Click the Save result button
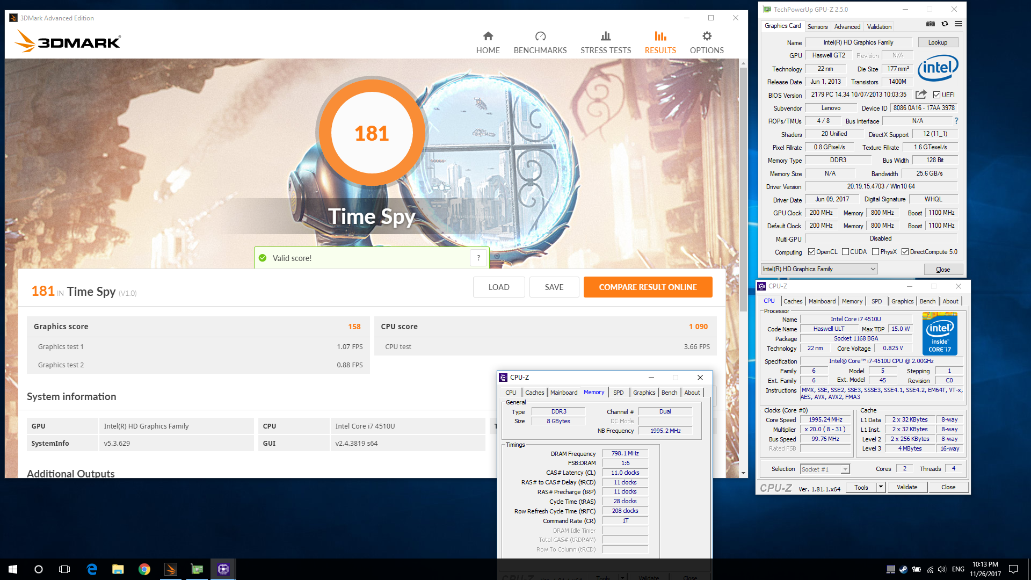This screenshot has width=1031, height=580. pos(554,287)
